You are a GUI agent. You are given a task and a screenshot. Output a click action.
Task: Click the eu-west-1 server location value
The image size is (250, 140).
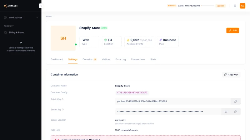tap(120, 120)
